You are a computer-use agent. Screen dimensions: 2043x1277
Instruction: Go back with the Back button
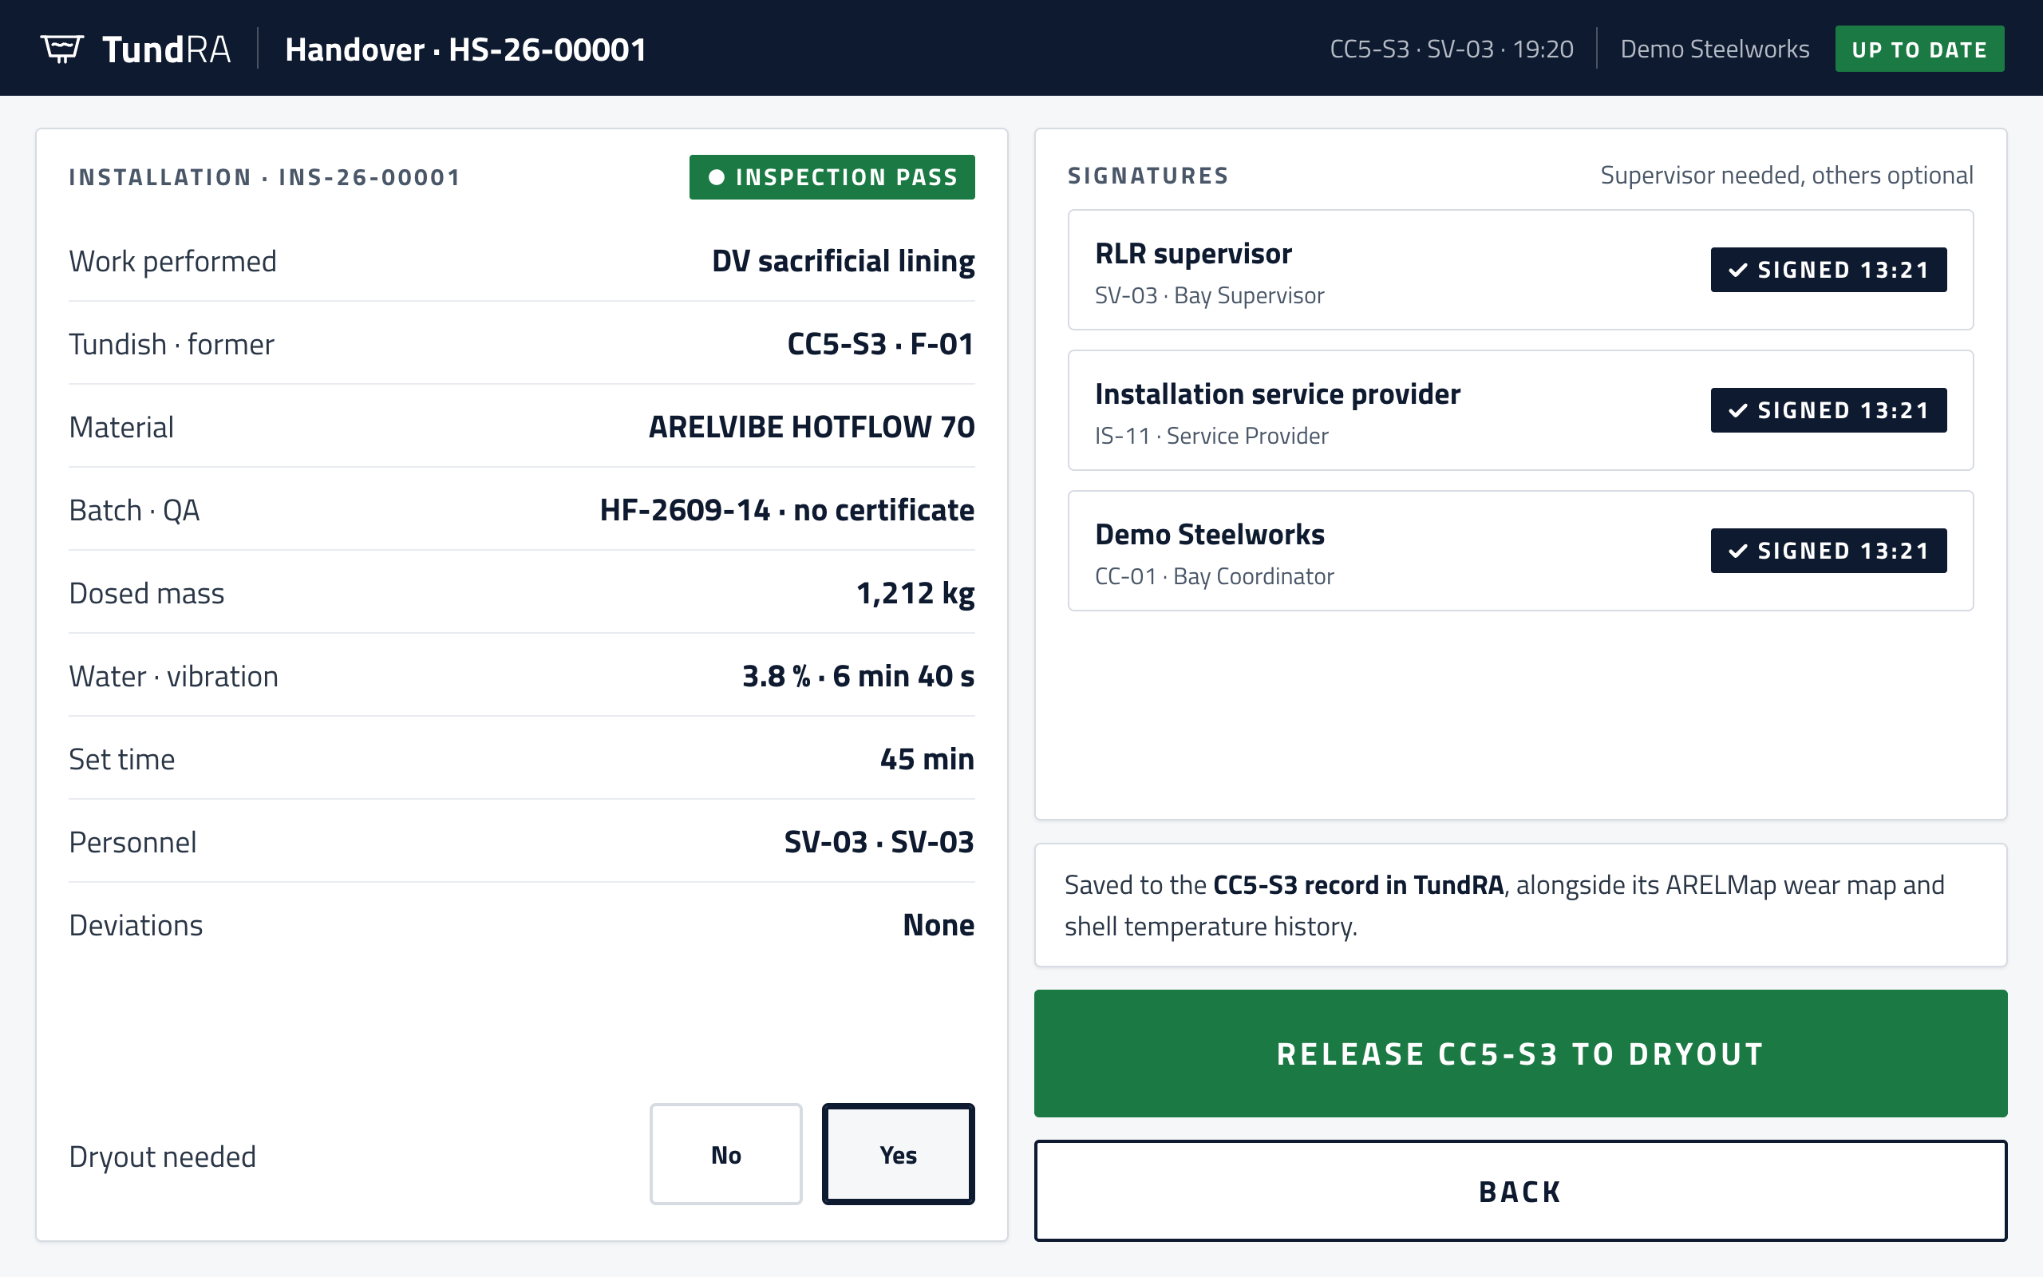coord(1520,1191)
